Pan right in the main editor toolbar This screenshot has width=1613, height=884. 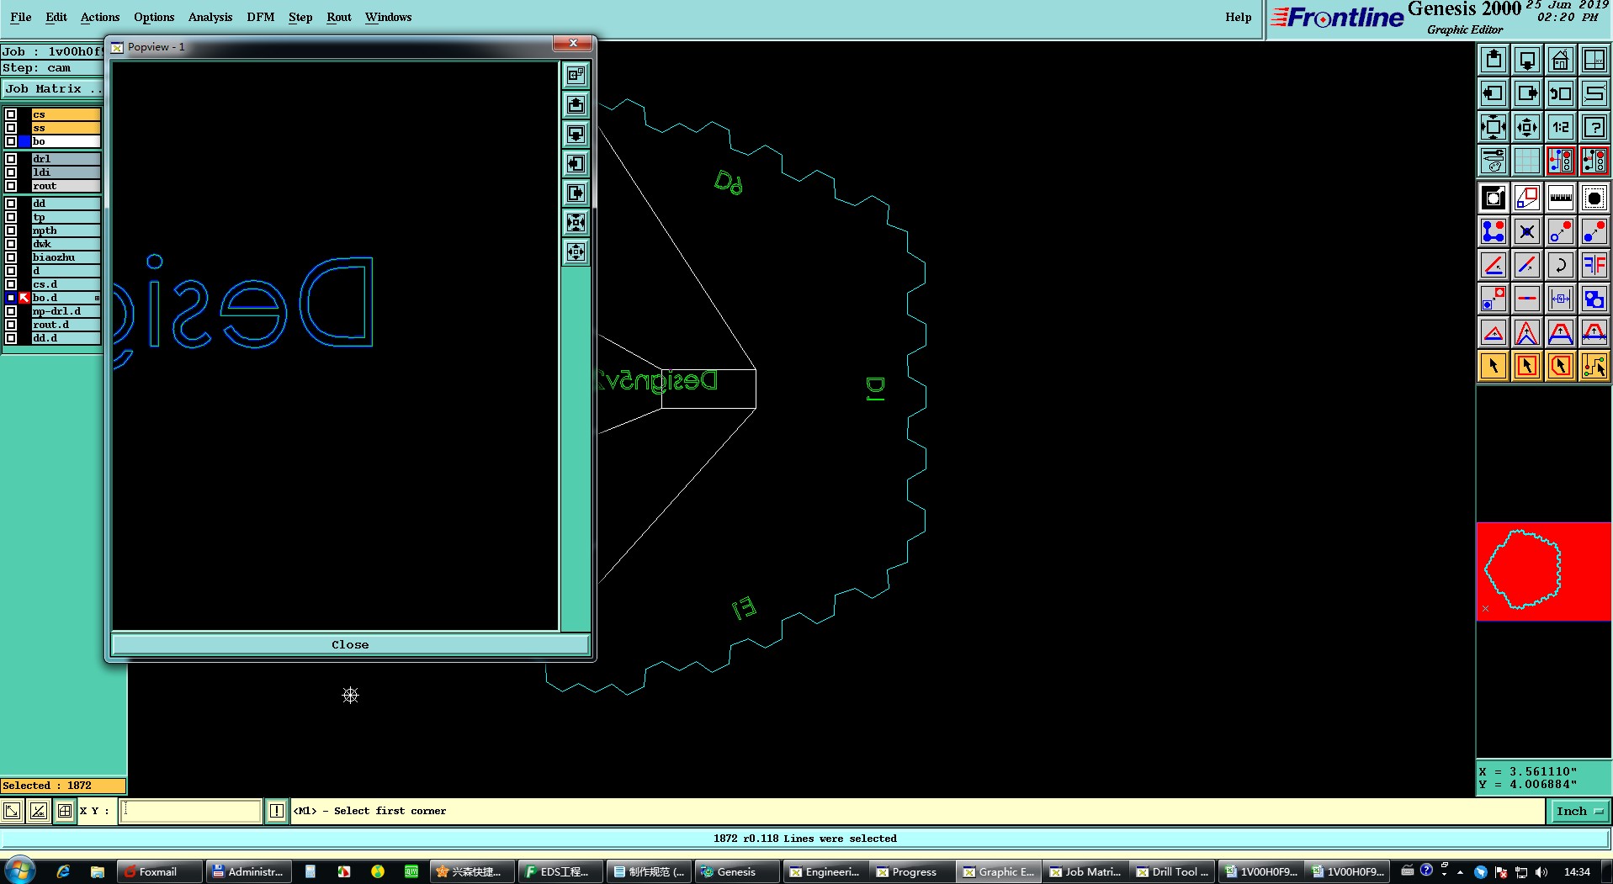(1527, 93)
